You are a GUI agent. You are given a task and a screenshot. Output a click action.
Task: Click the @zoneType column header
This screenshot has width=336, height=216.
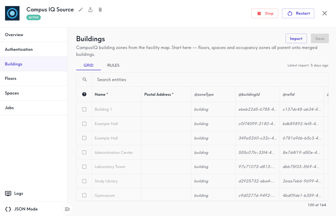[x=213, y=94]
